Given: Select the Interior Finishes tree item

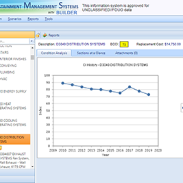Looking at the screenshot, I should point(13,59).
